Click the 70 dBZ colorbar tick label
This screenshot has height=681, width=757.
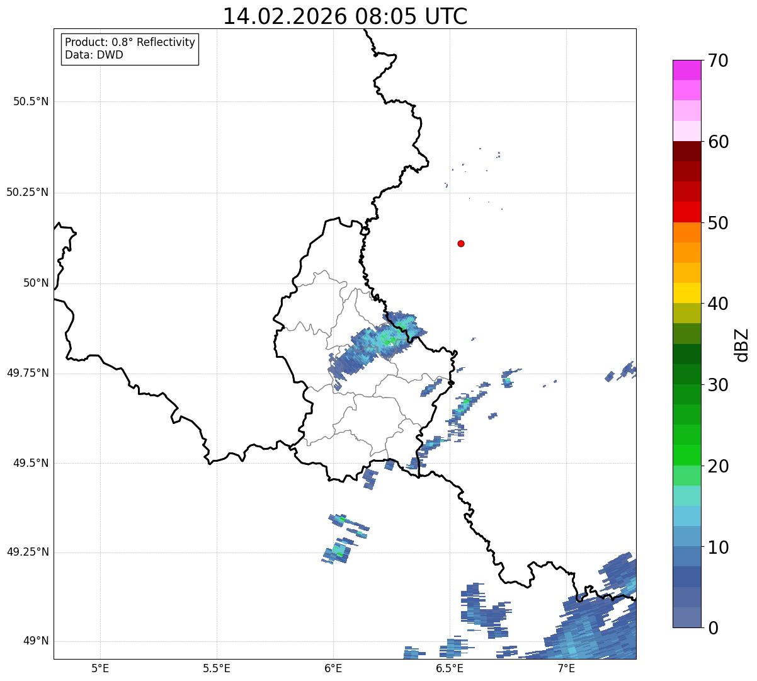coord(718,60)
